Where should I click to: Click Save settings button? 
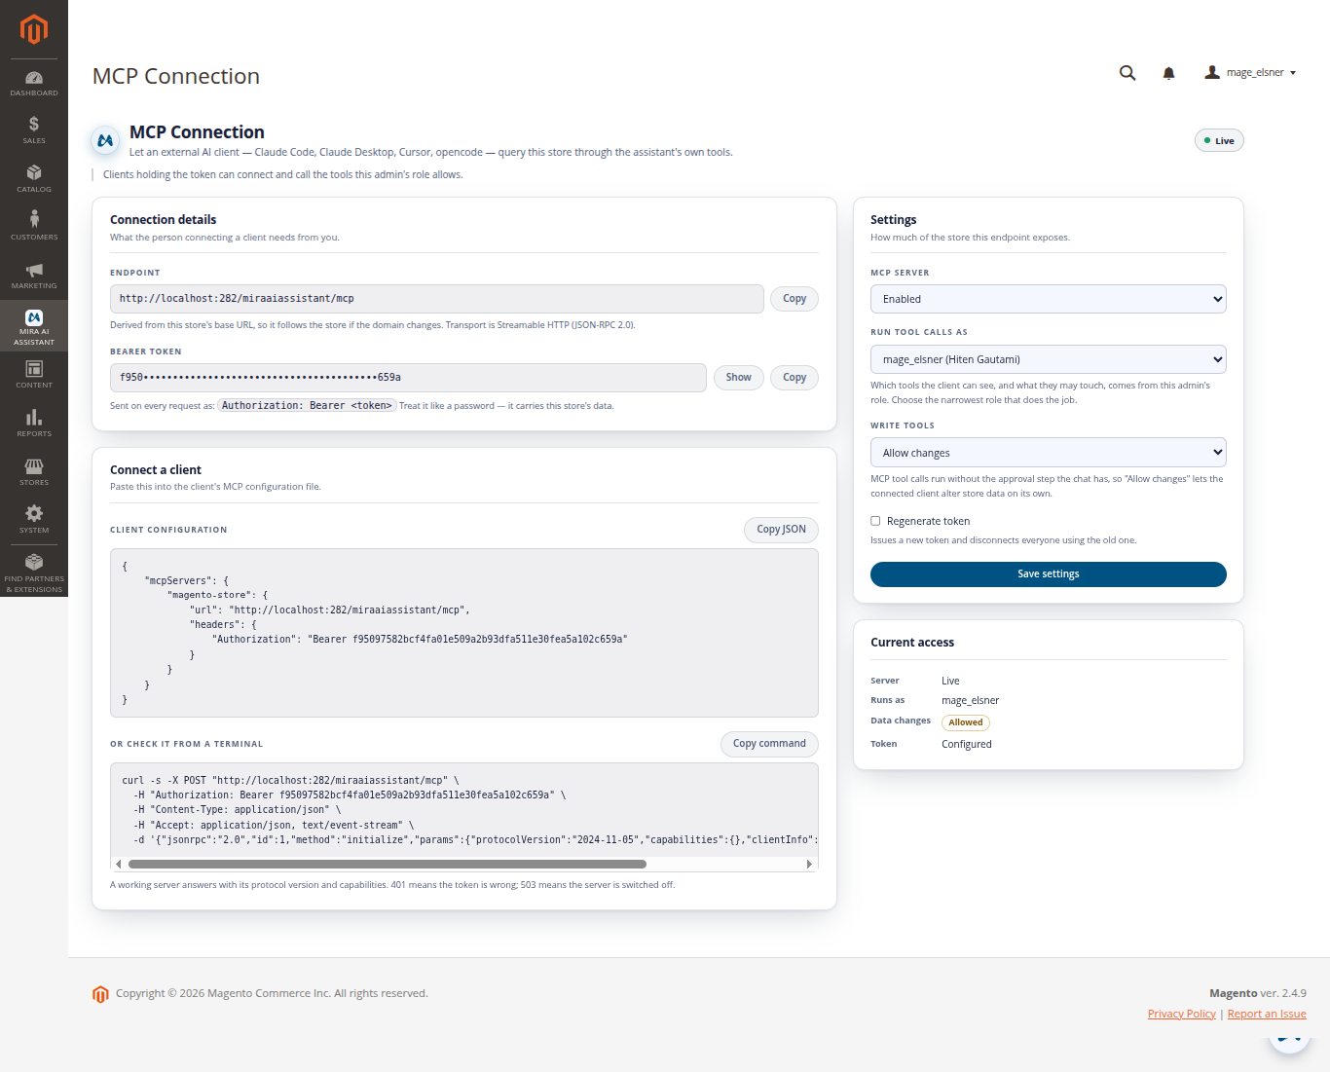pos(1048,574)
